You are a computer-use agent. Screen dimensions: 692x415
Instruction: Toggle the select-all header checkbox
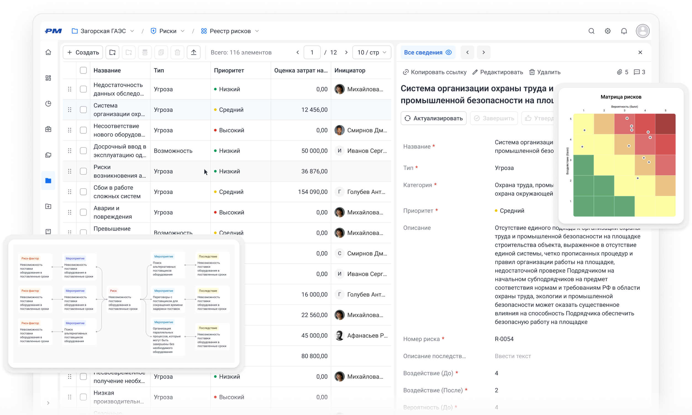pyautogui.click(x=83, y=70)
